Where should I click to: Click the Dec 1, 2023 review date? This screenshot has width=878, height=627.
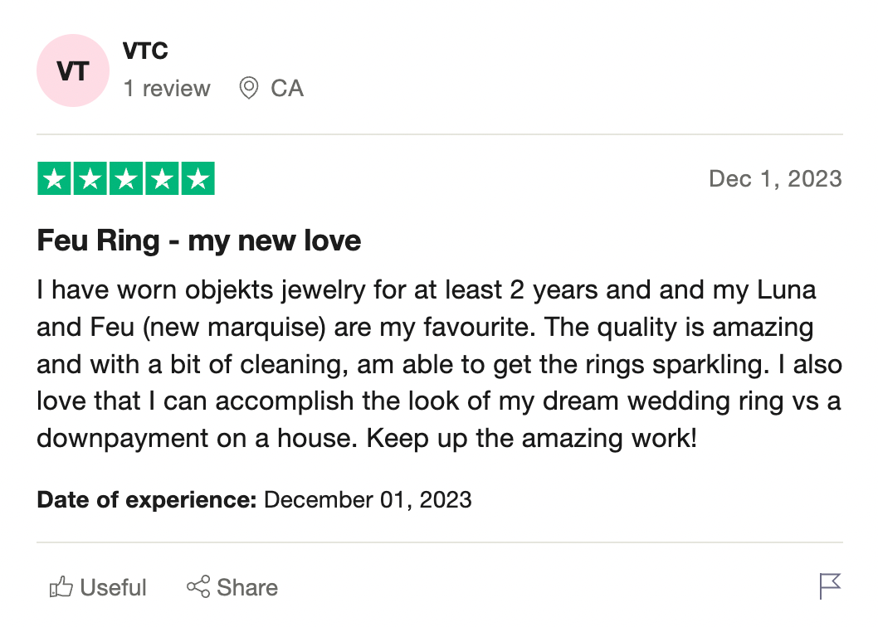click(x=775, y=179)
